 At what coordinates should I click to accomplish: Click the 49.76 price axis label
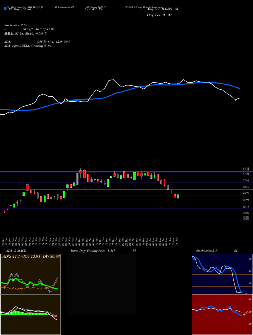[x=246, y=193]
